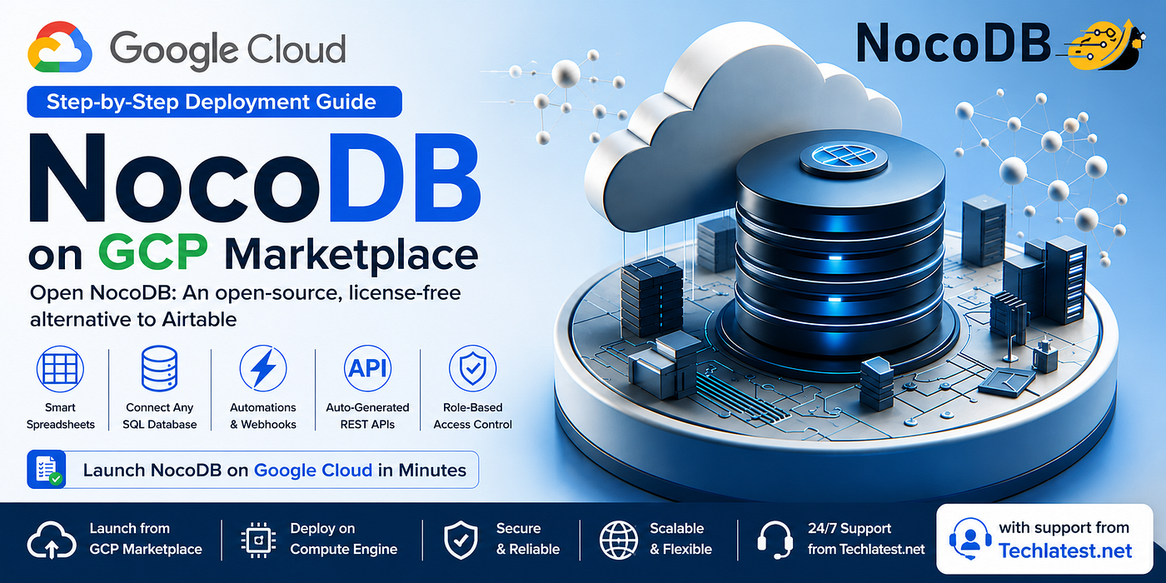Click the Automations lightning bolt icon
1166x583 pixels.
pyautogui.click(x=263, y=369)
